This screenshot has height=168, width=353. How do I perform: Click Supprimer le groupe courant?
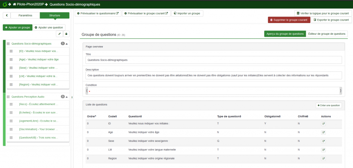coord(289,20)
